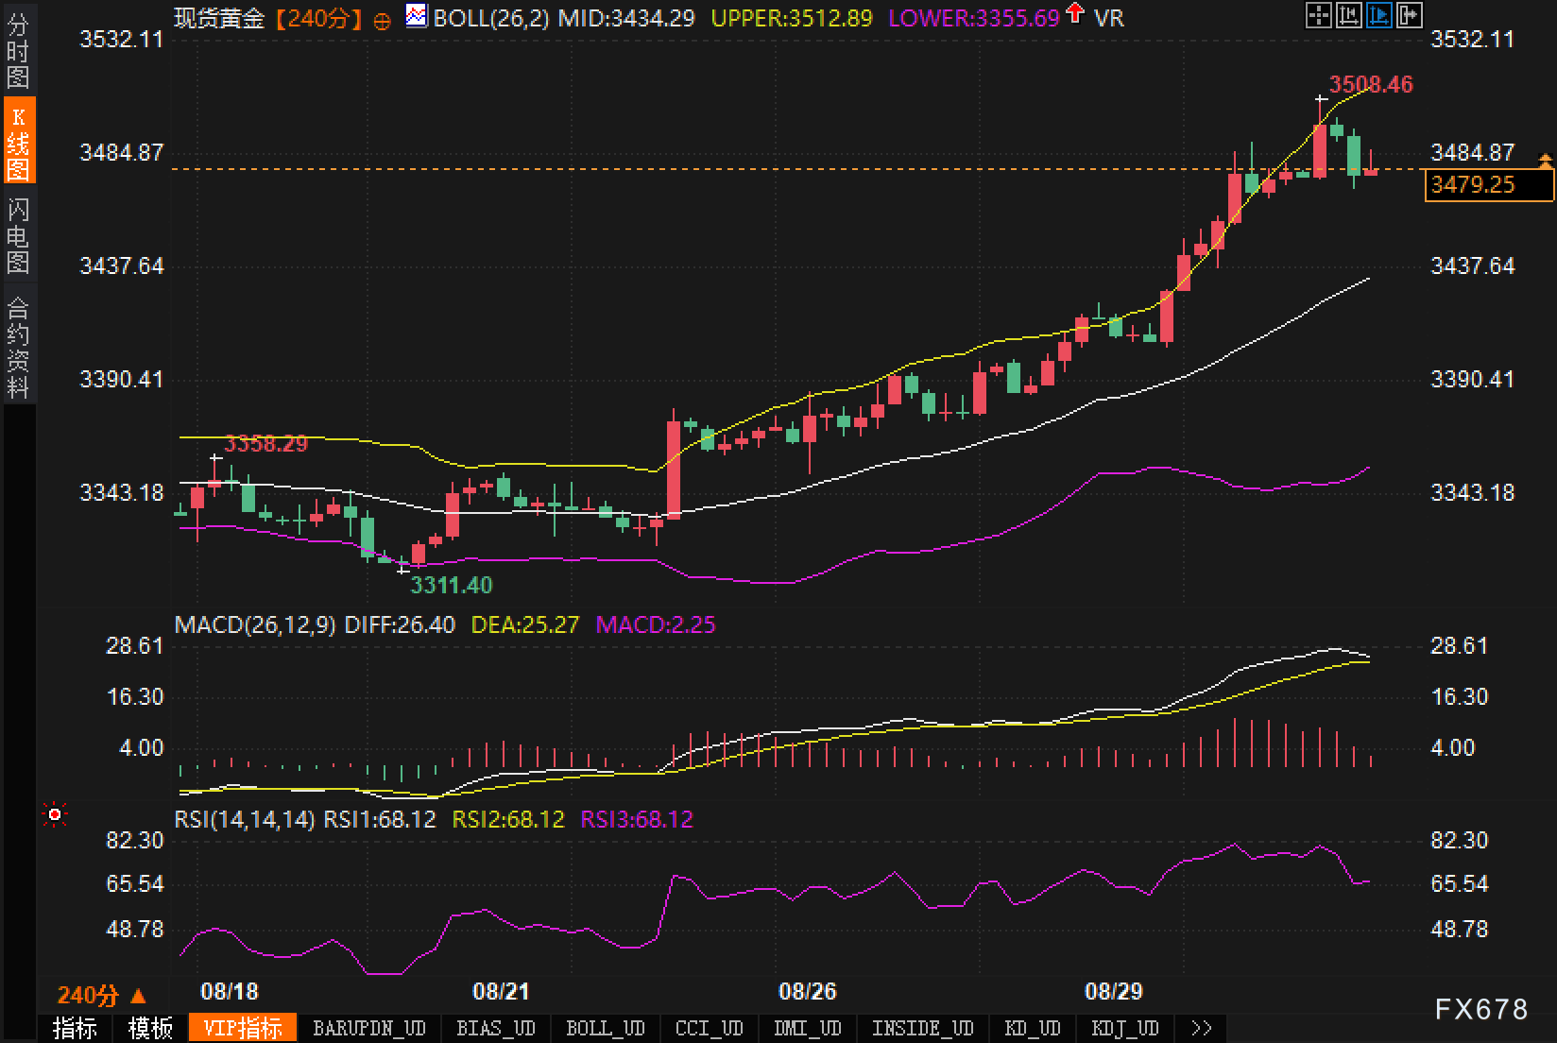This screenshot has height=1043, width=1557.
Task: Select the 闪电图 sidebar tab
Action: point(18,235)
